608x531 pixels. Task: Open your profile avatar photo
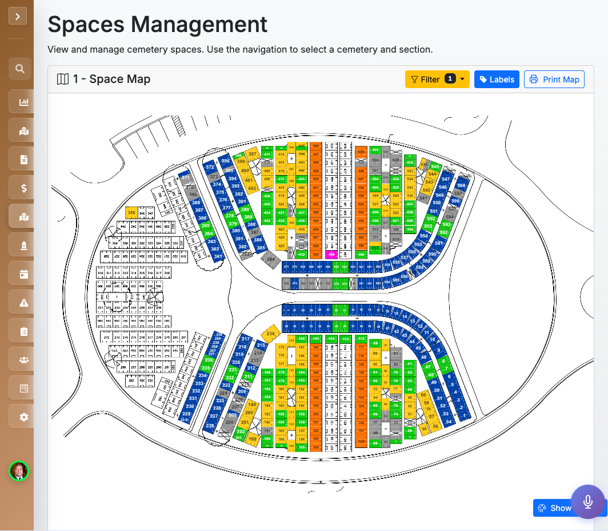(20, 471)
